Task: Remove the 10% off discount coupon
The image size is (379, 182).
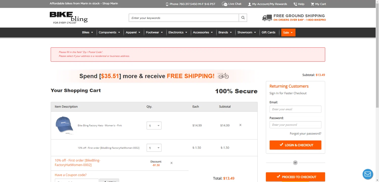Action: tap(171, 163)
